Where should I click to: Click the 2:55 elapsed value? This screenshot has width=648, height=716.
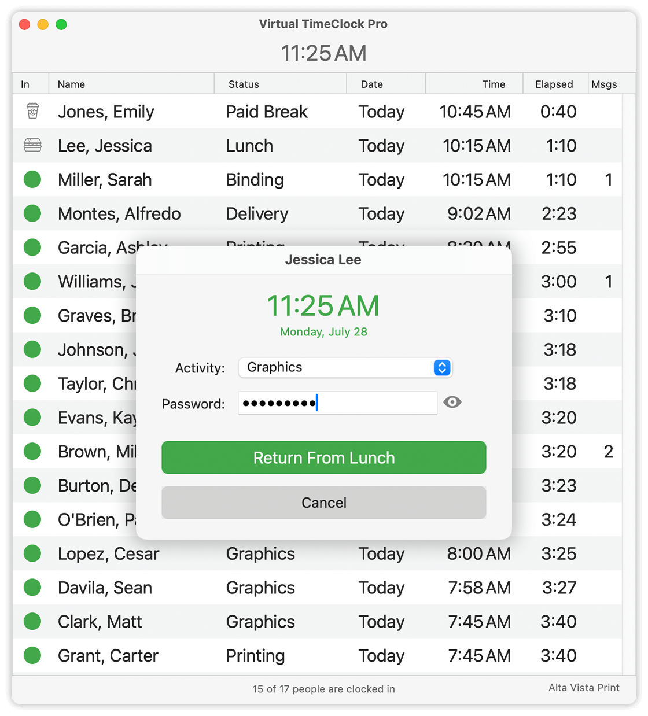pos(559,248)
